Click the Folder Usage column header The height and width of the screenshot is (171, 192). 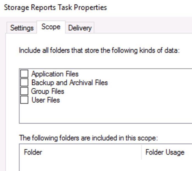click(x=165, y=152)
